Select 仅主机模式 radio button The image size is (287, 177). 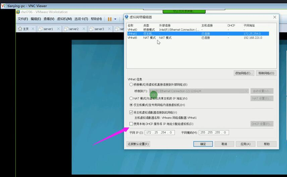[x=131, y=105]
